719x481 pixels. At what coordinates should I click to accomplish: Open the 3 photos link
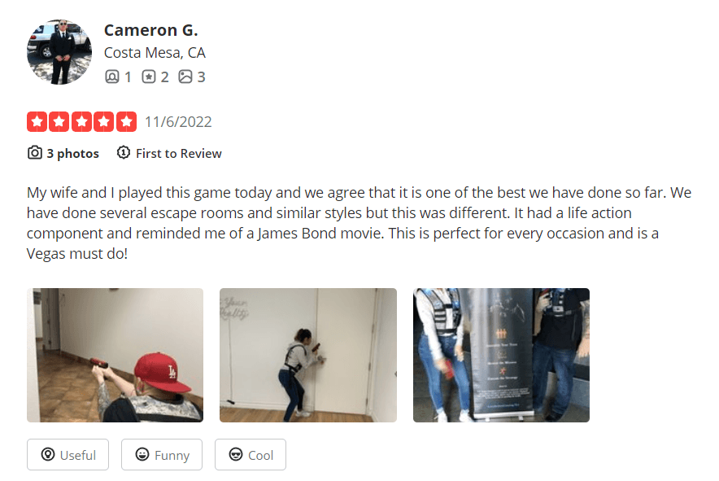click(73, 153)
